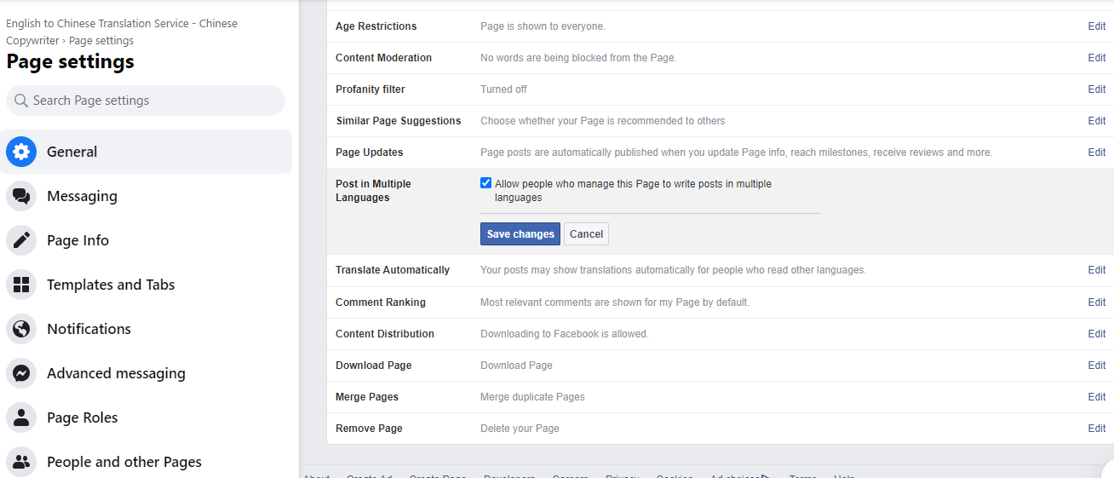Viewport: 1114px width, 478px height.
Task: Click 'Downloading to Facebook is allowed.' text
Action: pyautogui.click(x=565, y=334)
